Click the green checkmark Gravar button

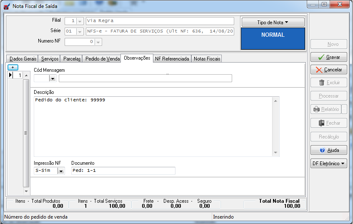(x=329, y=57)
